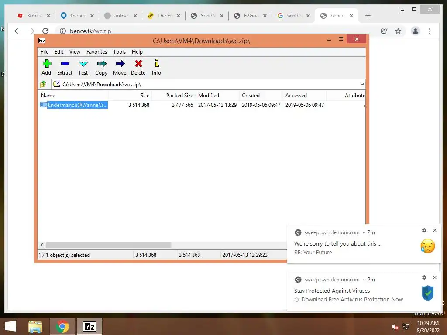Open Chrome's three-dot menu
Screen dimensions: 447x335
click(x=430, y=31)
